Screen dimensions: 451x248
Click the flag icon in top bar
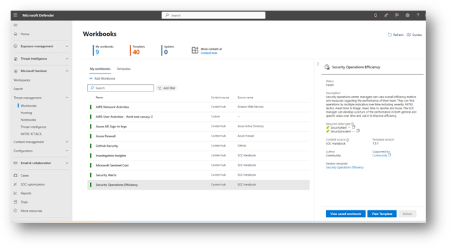396,15
